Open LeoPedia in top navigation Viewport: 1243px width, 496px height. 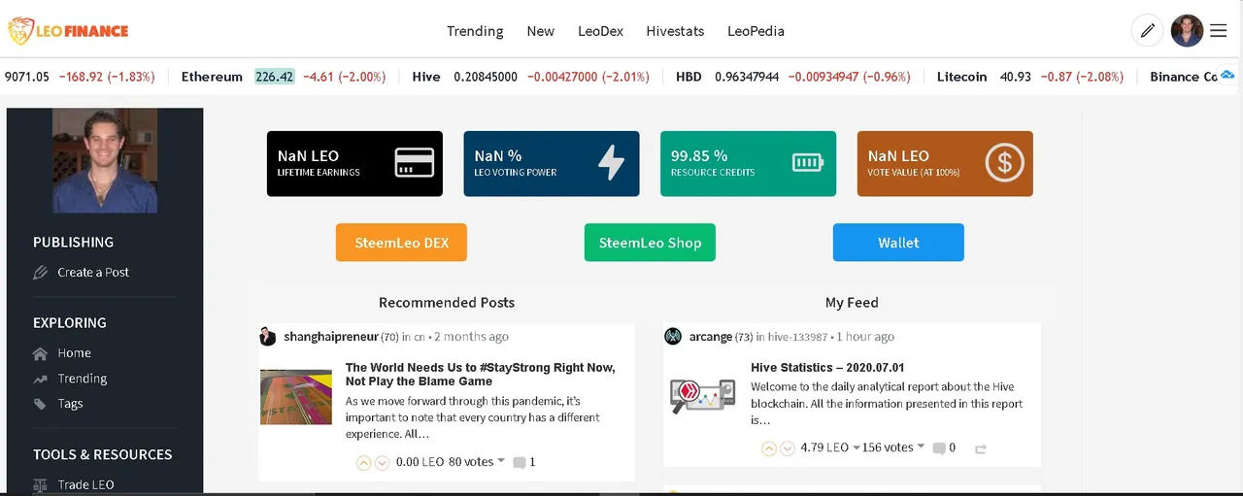pos(756,31)
